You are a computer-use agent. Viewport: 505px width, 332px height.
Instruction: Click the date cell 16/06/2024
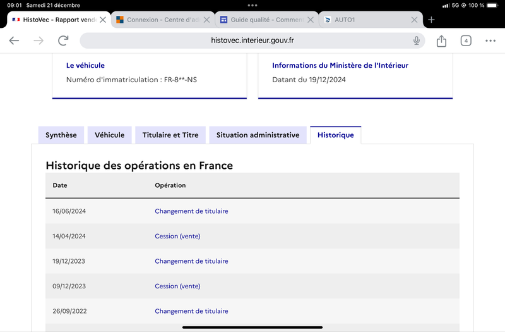point(69,211)
